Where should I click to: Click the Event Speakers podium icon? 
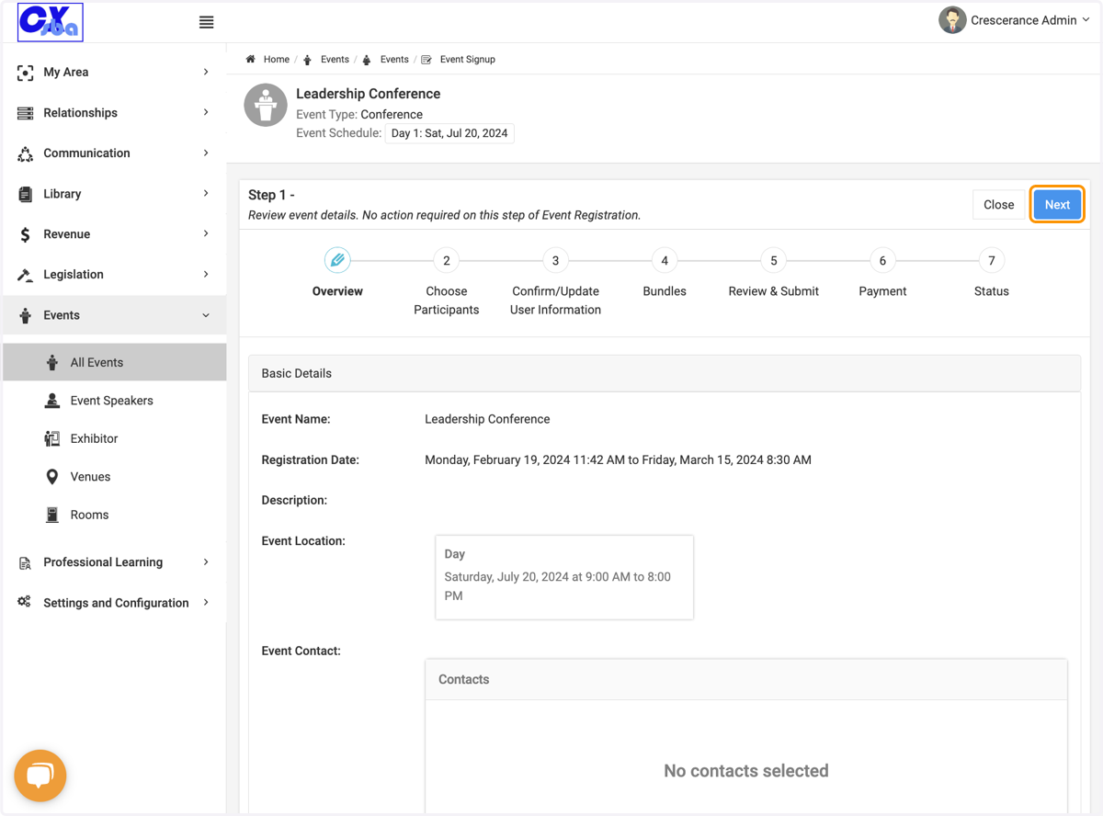[52, 401]
